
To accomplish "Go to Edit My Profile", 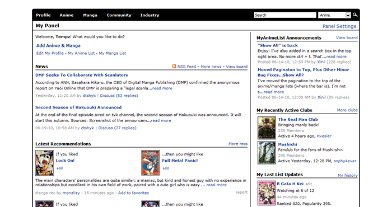I will [x=50, y=53].
